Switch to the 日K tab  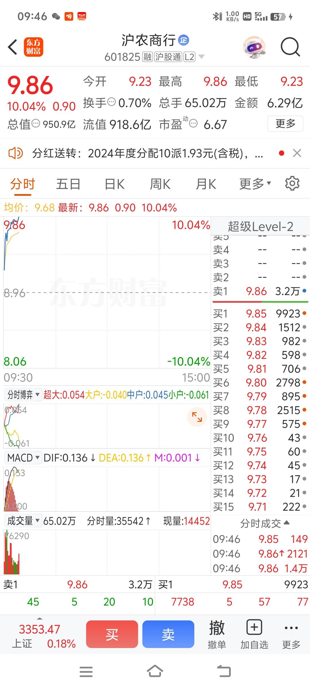(x=115, y=184)
